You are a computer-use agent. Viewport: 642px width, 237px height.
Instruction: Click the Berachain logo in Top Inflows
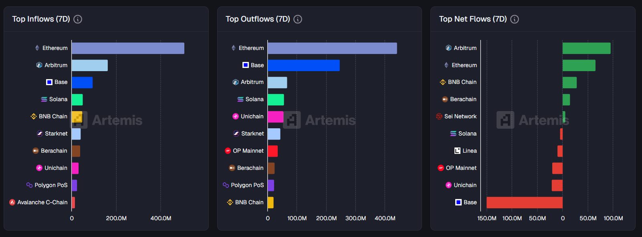36,151
